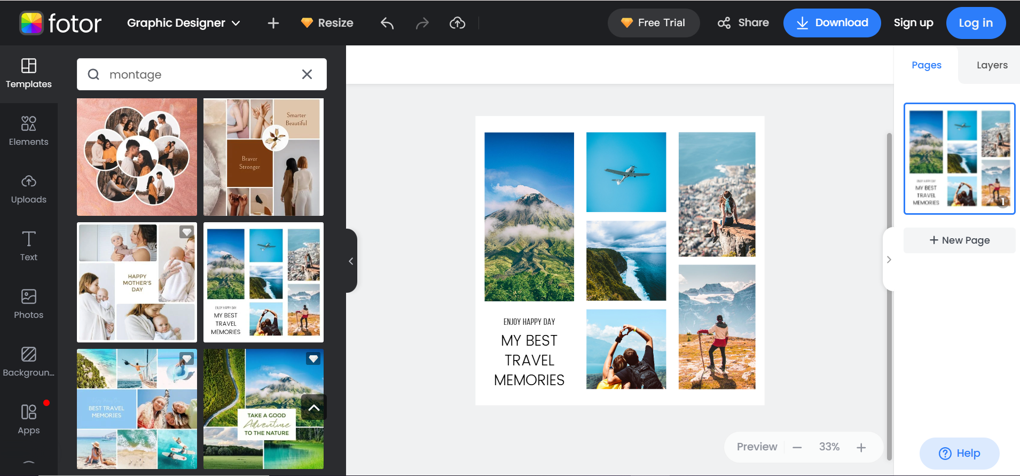Select the beach Best Travel Memories template
The width and height of the screenshot is (1020, 476).
coord(137,409)
